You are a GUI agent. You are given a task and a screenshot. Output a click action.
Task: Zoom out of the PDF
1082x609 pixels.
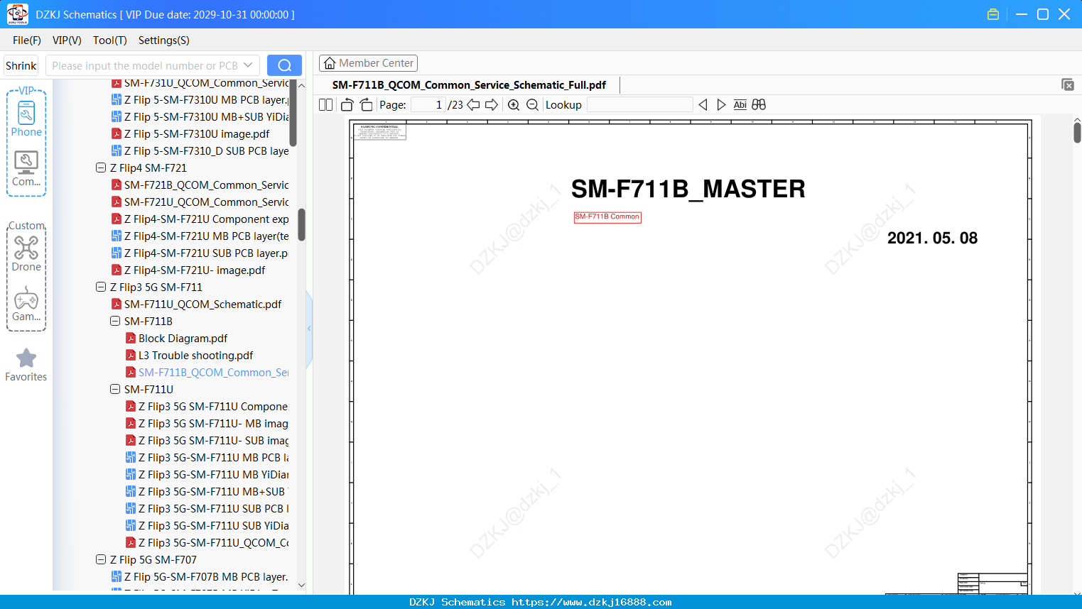tap(532, 105)
